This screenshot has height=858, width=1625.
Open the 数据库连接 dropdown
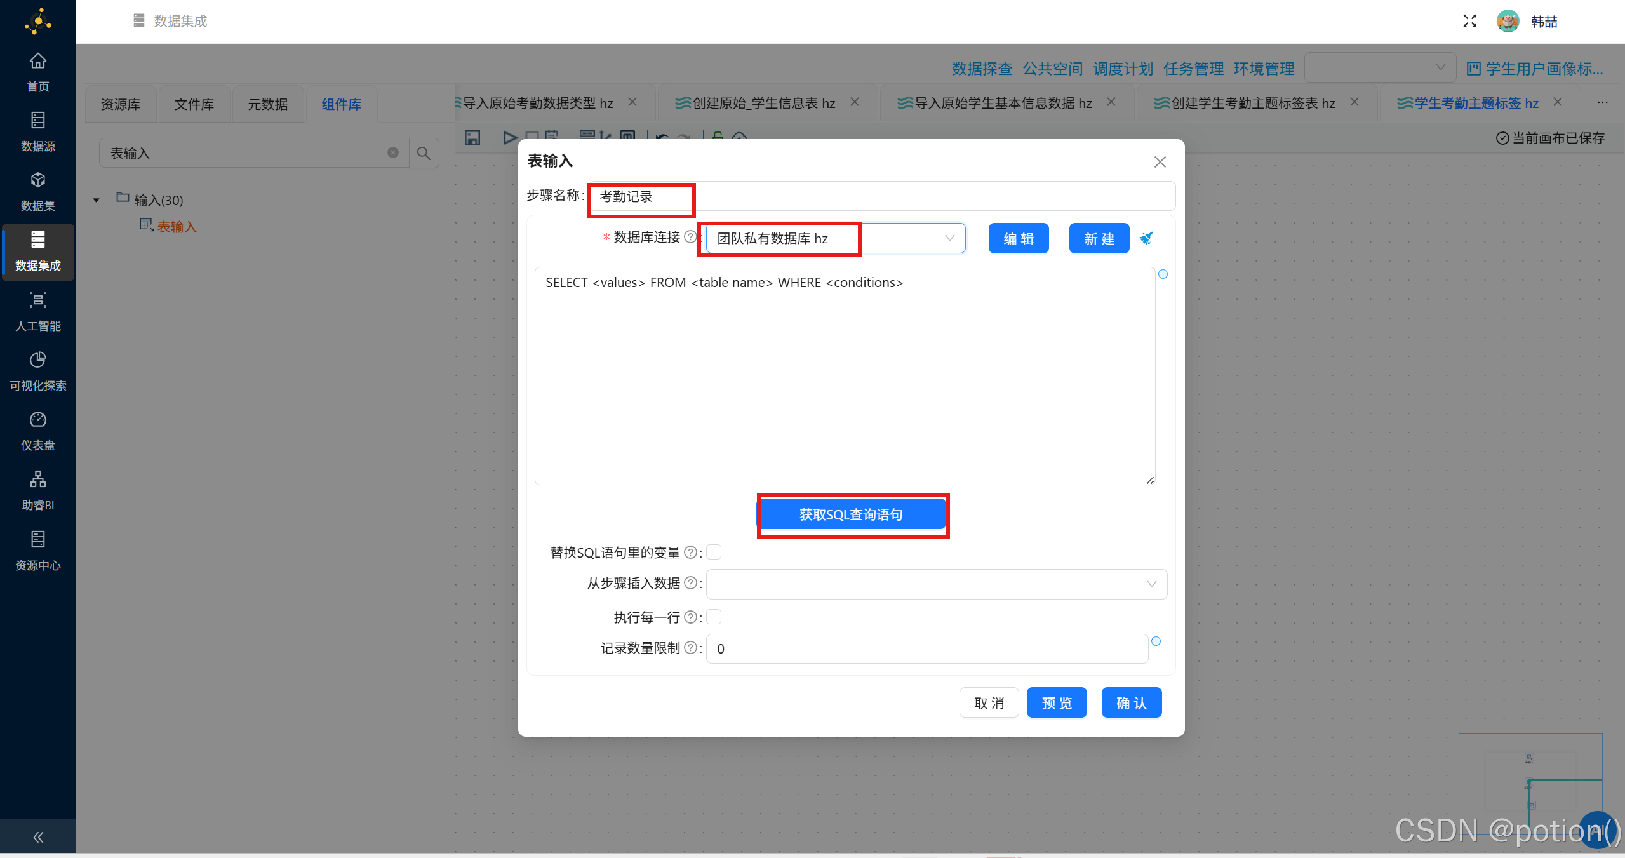pyautogui.click(x=836, y=238)
